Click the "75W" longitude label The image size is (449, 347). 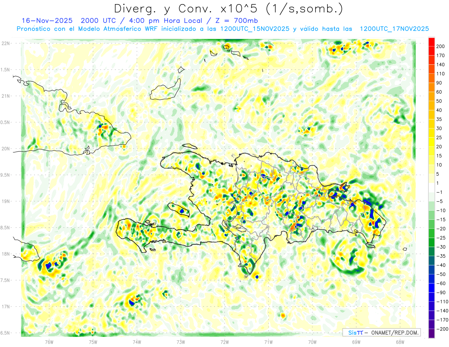click(93, 341)
